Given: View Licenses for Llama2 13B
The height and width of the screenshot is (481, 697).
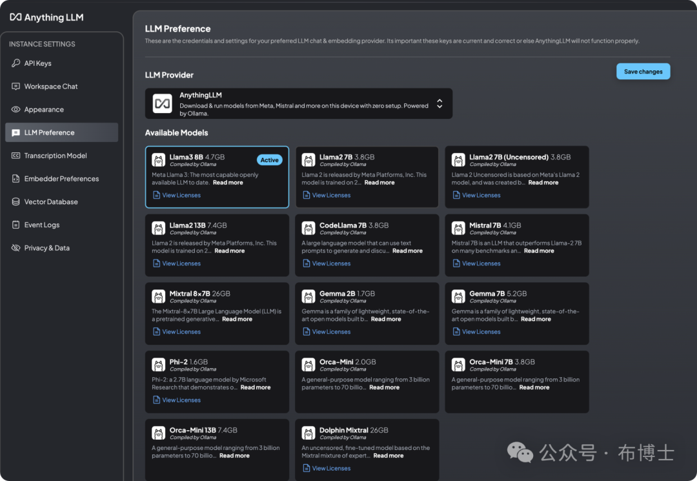Looking at the screenshot, I should tap(176, 263).
